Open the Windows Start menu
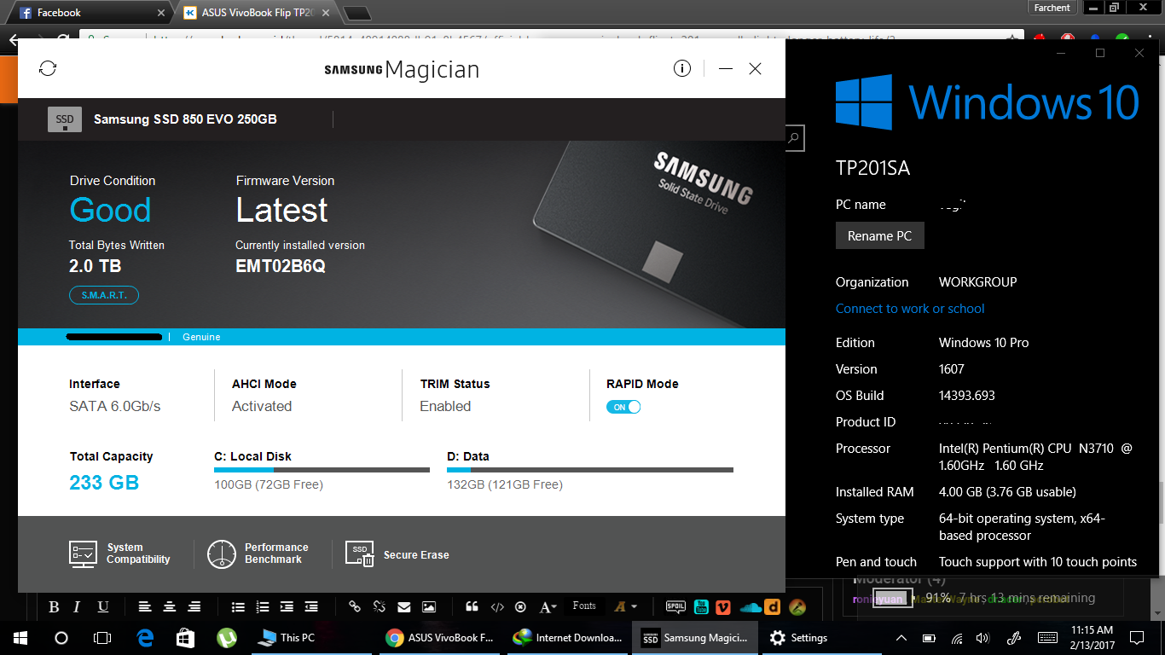The height and width of the screenshot is (655, 1165). coord(20,637)
